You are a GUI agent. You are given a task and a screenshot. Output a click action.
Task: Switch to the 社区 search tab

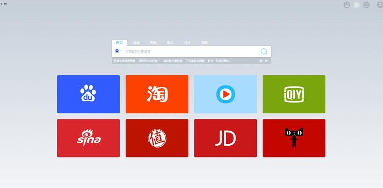pyautogui.click(x=187, y=43)
